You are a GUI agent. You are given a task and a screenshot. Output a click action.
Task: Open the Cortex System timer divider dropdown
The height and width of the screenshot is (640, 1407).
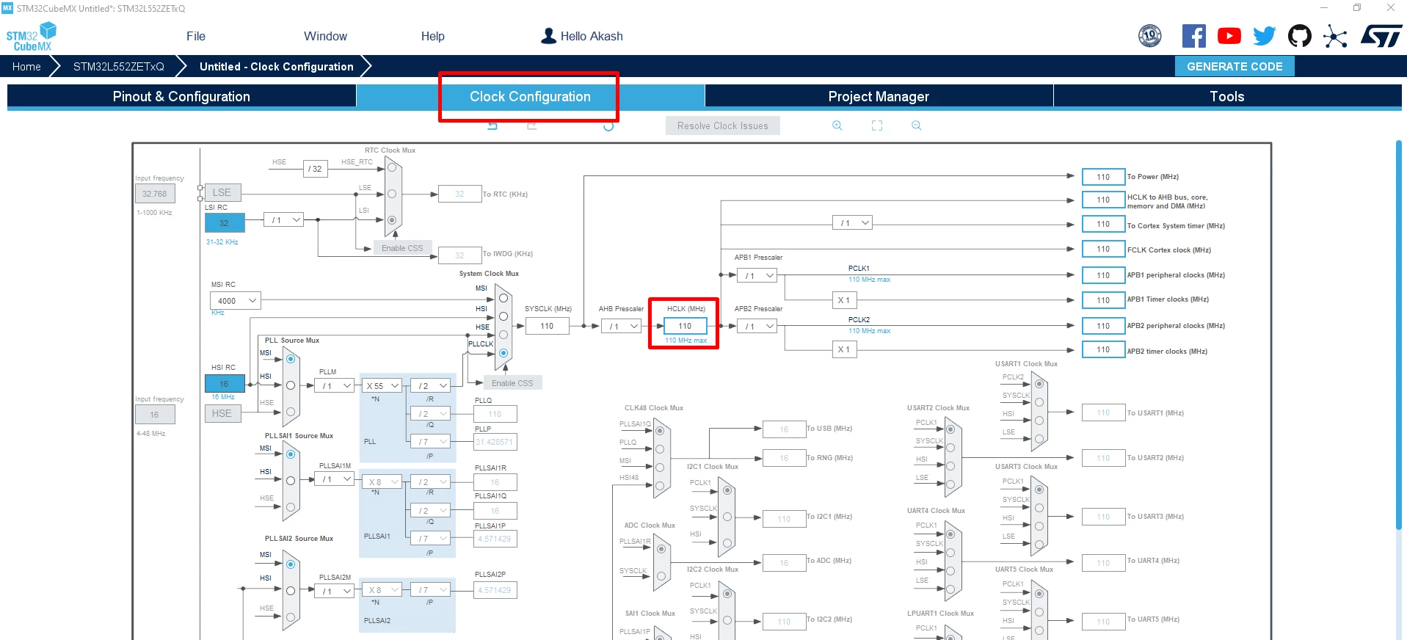(x=852, y=223)
